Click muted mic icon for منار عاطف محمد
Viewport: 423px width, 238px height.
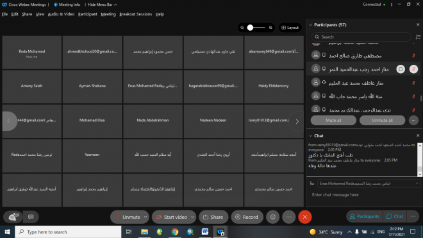pos(413,83)
